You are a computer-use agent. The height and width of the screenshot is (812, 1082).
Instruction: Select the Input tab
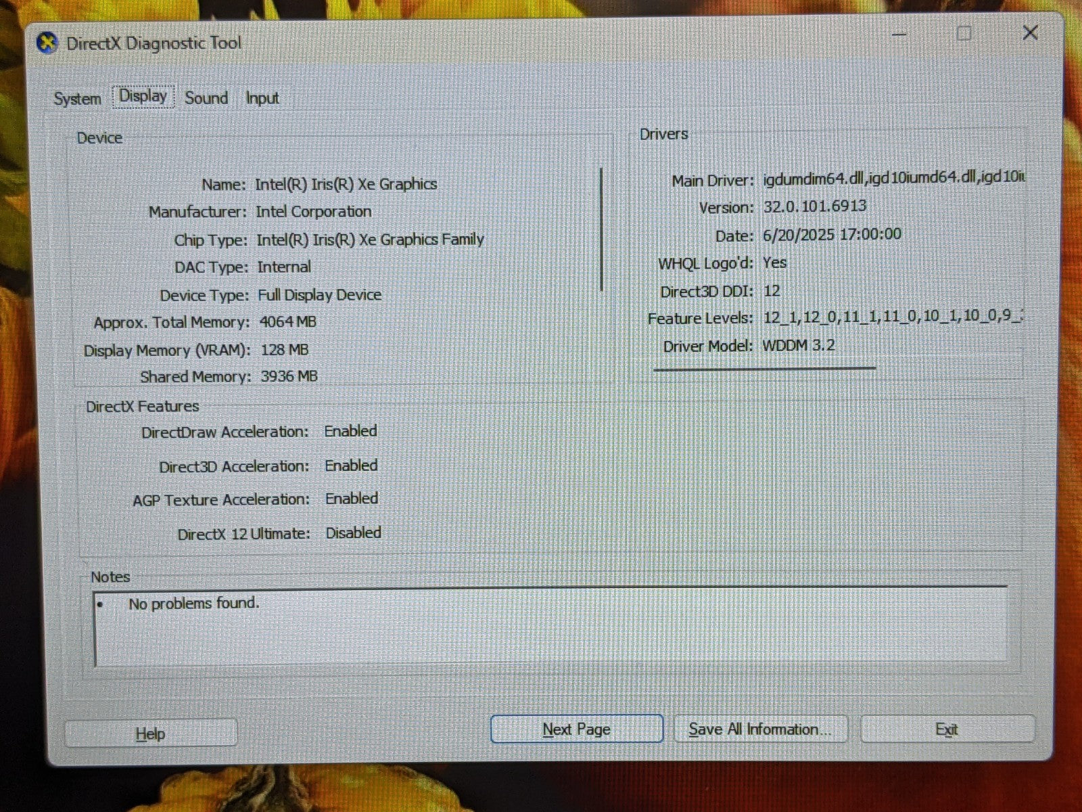(x=262, y=98)
